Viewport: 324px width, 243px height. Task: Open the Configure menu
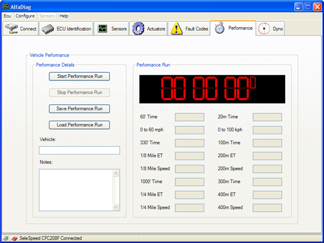click(x=25, y=16)
